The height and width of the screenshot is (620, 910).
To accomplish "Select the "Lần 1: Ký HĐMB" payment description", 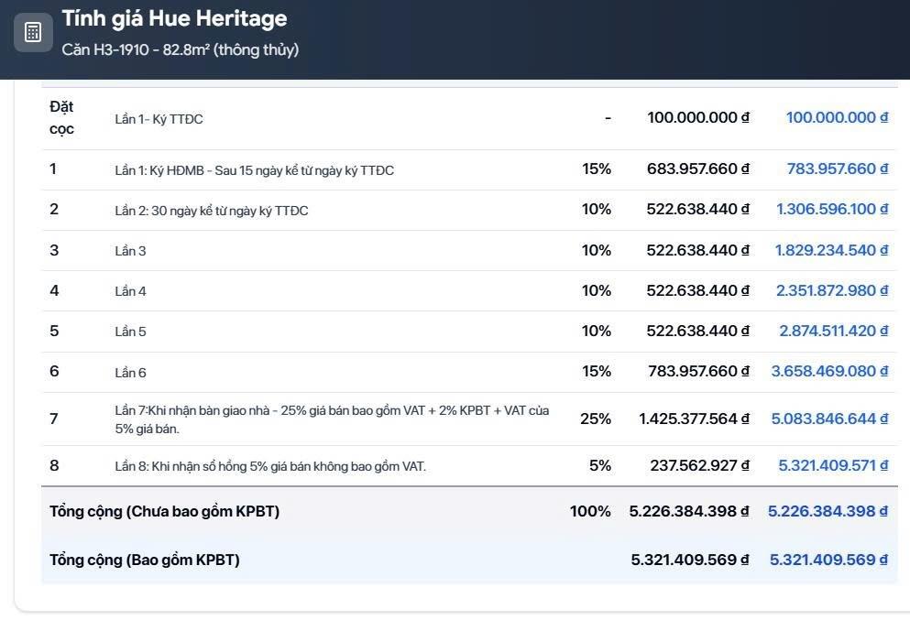I will 254,170.
